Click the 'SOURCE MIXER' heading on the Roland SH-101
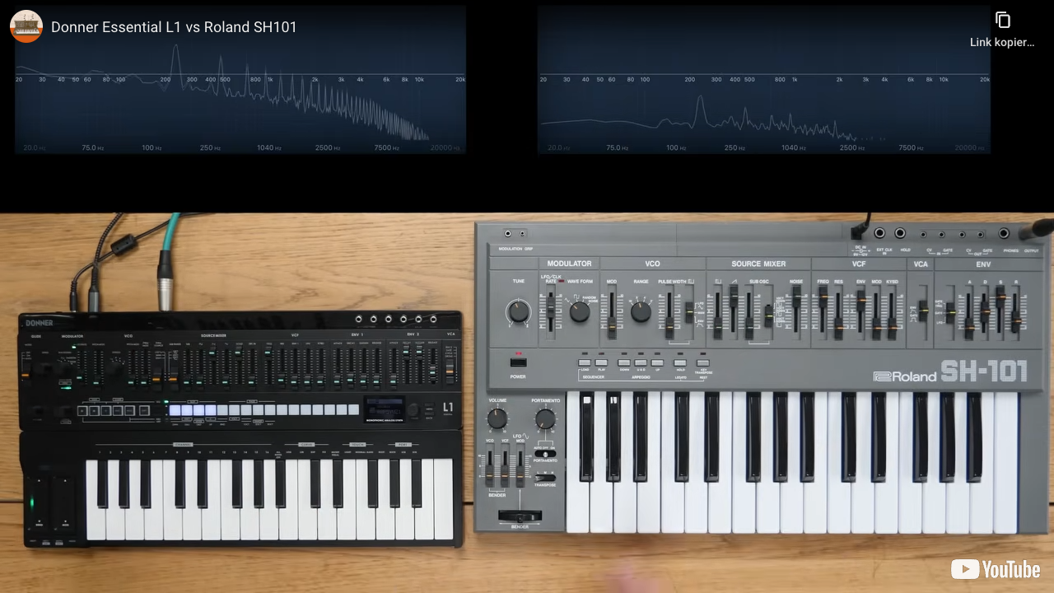This screenshot has height=593, width=1054. coord(758,264)
